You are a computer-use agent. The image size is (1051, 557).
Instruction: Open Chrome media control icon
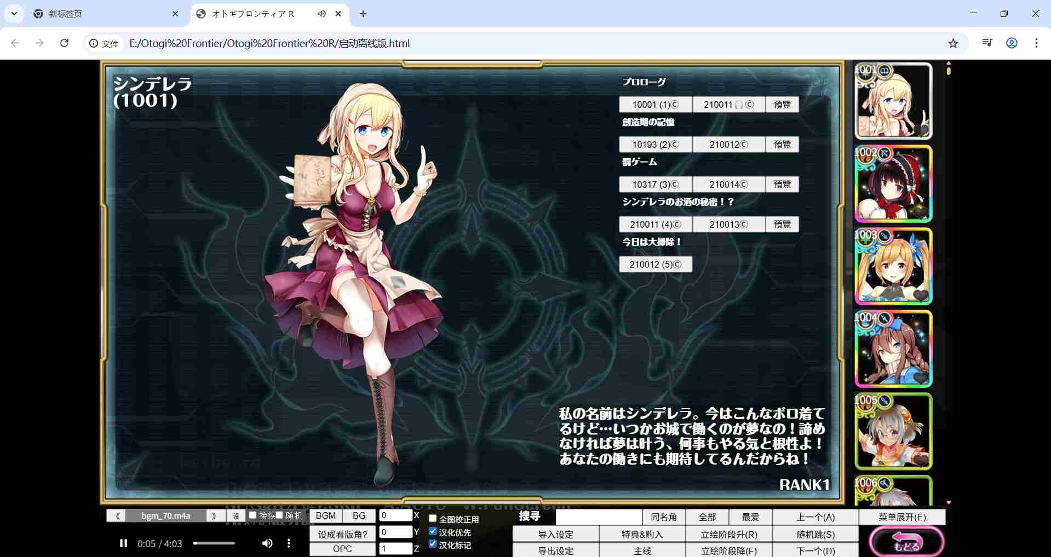pos(987,43)
